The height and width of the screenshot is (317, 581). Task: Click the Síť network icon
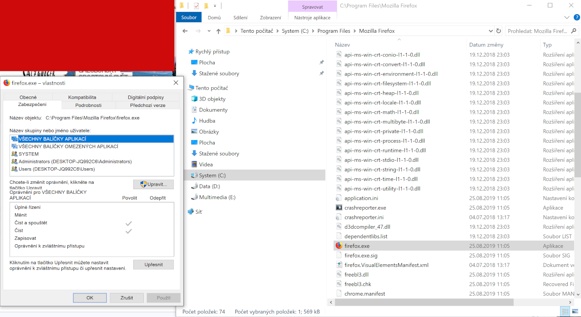tap(191, 211)
